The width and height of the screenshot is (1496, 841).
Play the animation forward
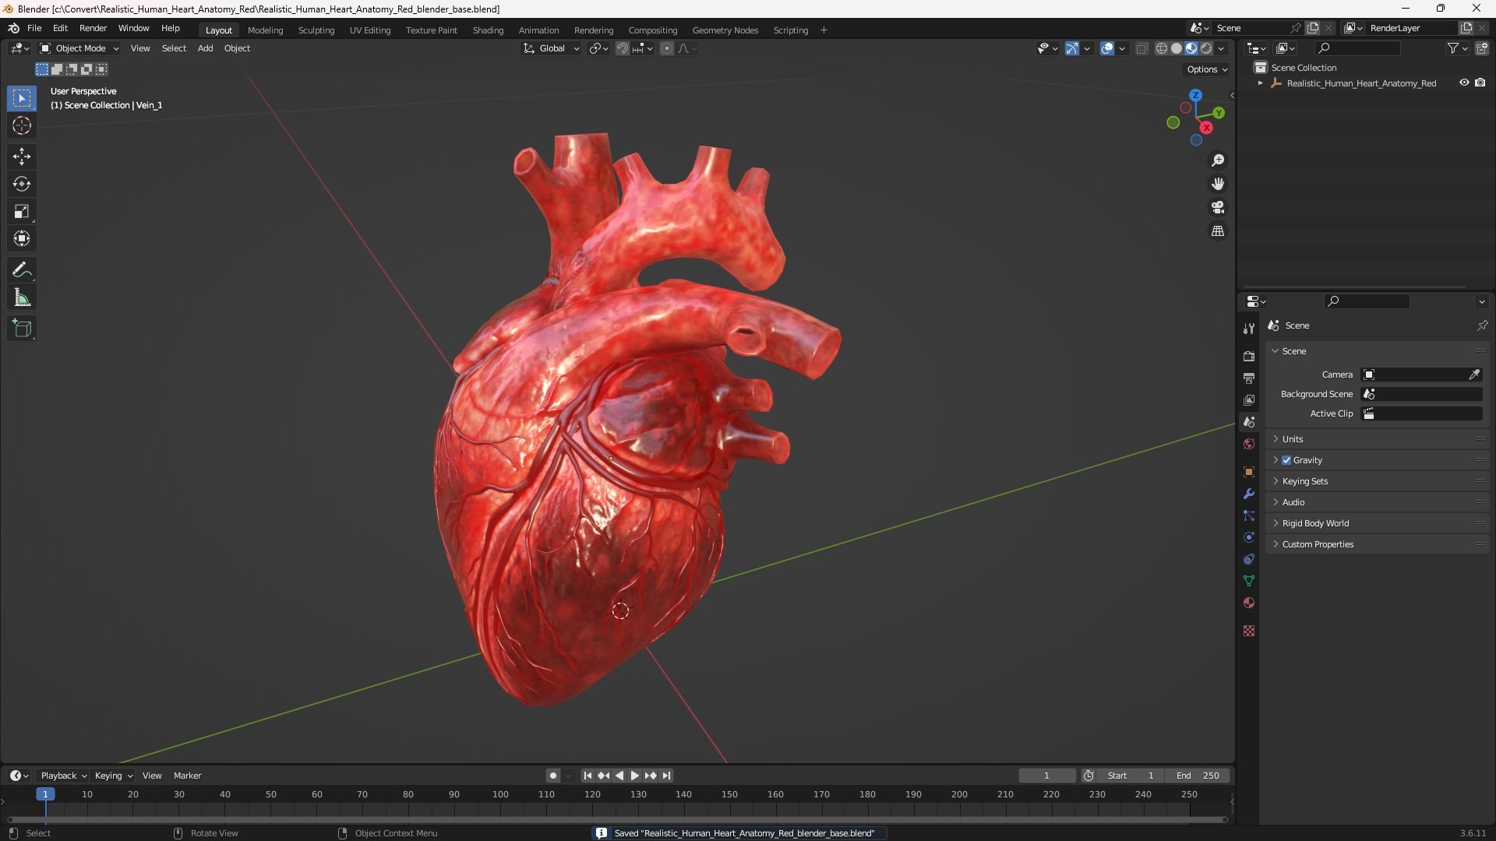point(635,776)
